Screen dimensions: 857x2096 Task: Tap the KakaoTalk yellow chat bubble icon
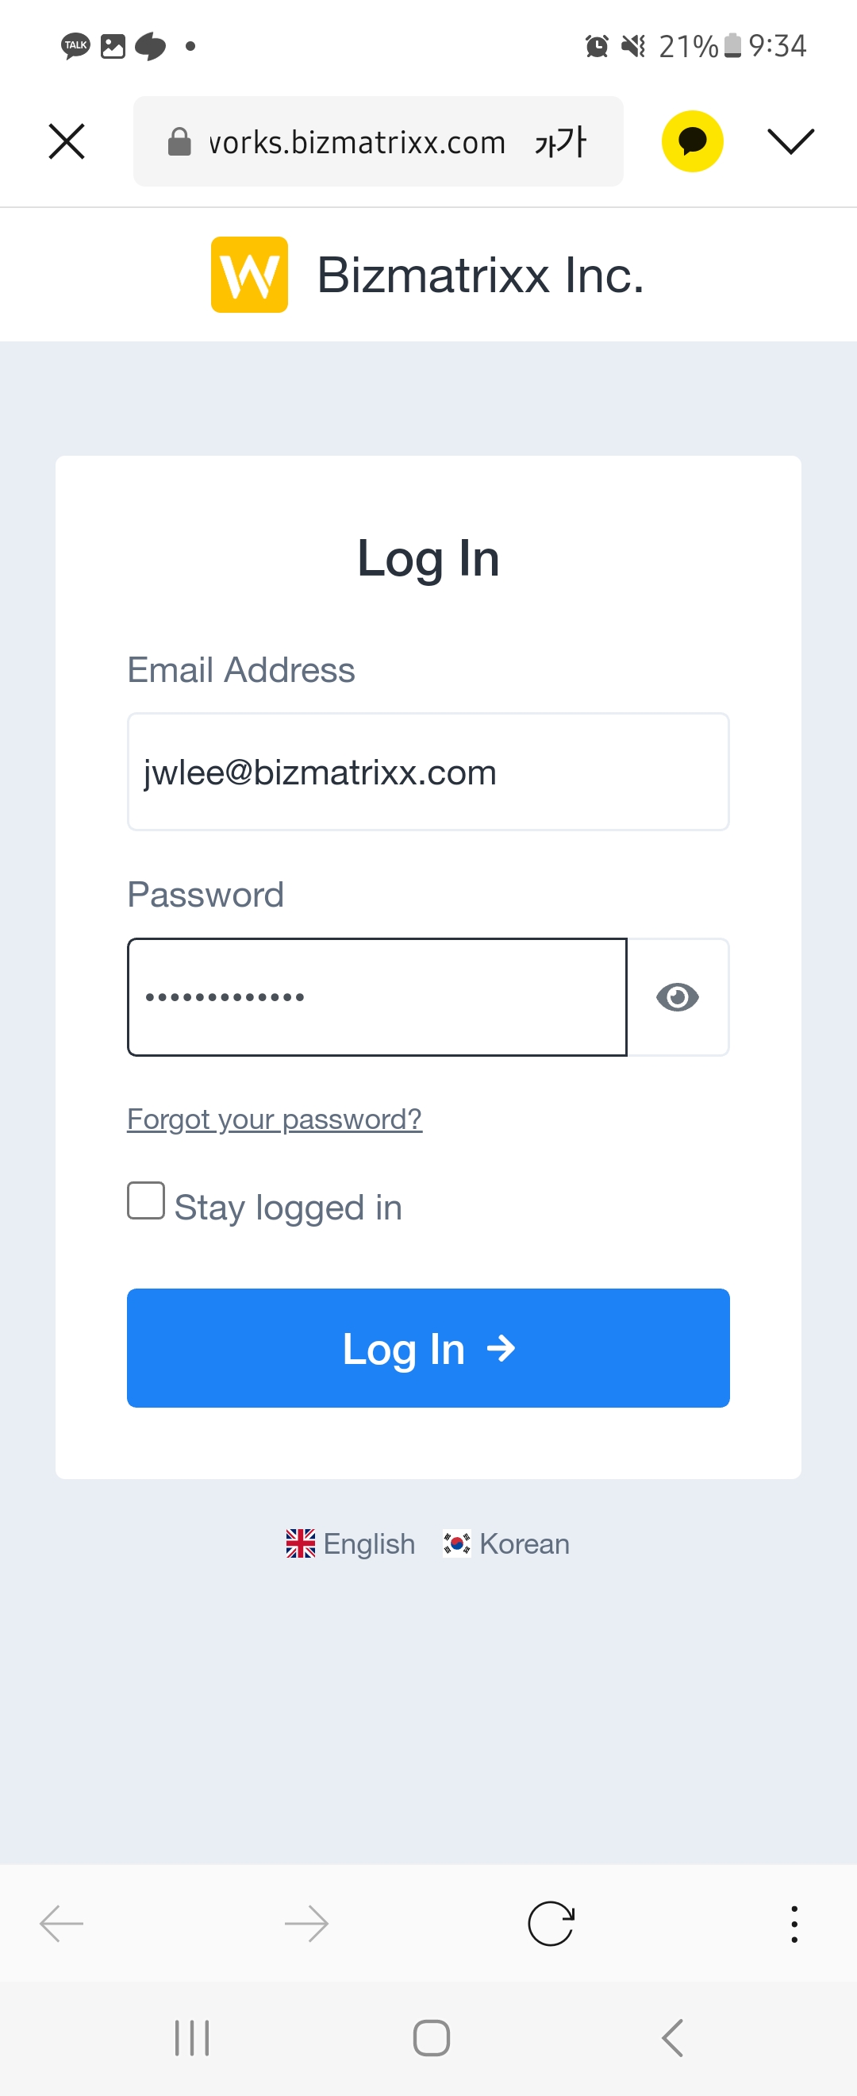click(692, 141)
